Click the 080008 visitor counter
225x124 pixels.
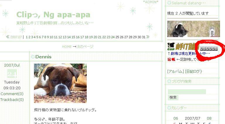pos(209,48)
